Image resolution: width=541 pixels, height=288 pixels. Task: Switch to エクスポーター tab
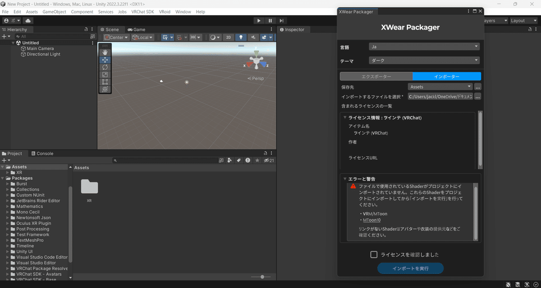(376, 76)
